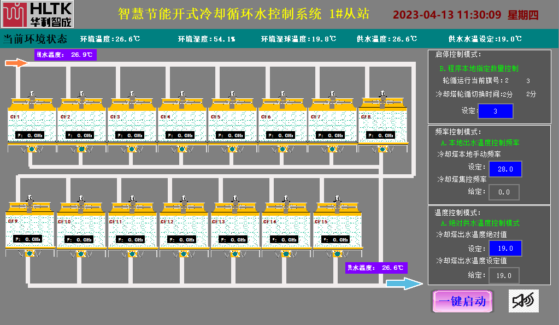The height and width of the screenshot is (325, 559).
Task: Click the outlet valve beneath CF10
Action: coord(79,253)
